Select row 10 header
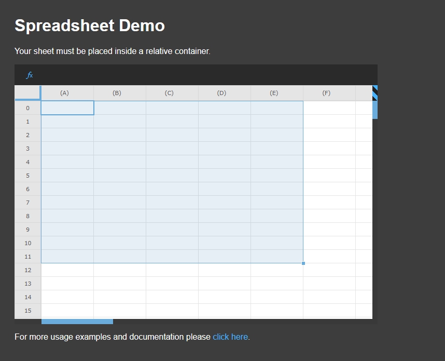Screen dimensions: 445x361 pos(28,243)
